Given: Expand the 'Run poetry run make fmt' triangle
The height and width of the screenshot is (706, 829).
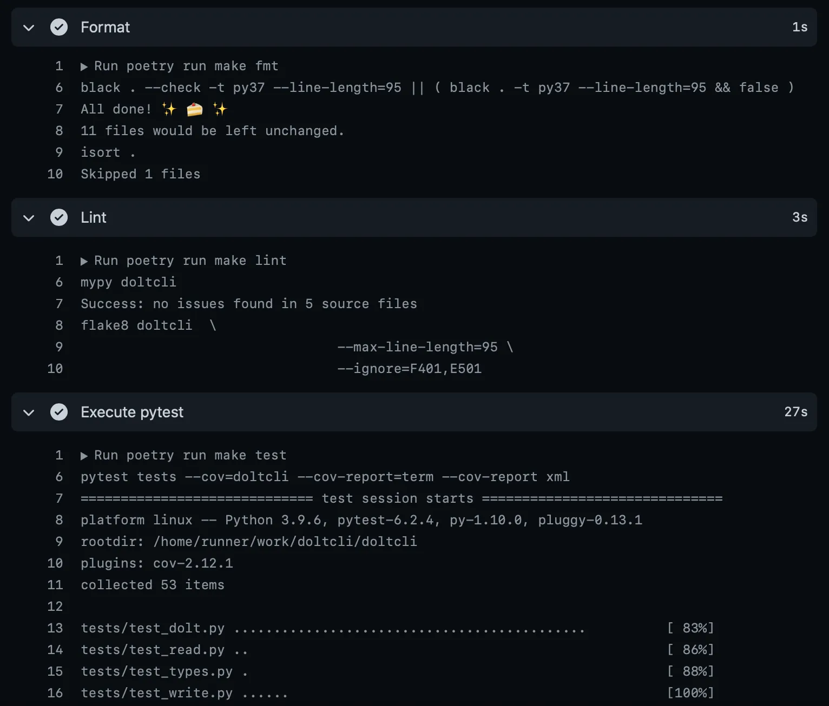Looking at the screenshot, I should pos(84,66).
